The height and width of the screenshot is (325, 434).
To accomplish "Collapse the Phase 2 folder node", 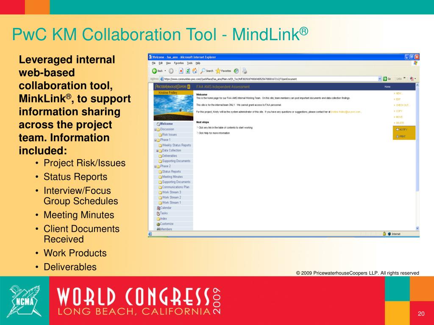I will [x=155, y=166].
